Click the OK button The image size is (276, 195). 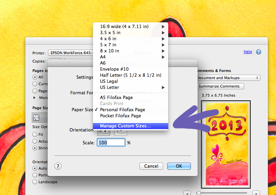179,166
